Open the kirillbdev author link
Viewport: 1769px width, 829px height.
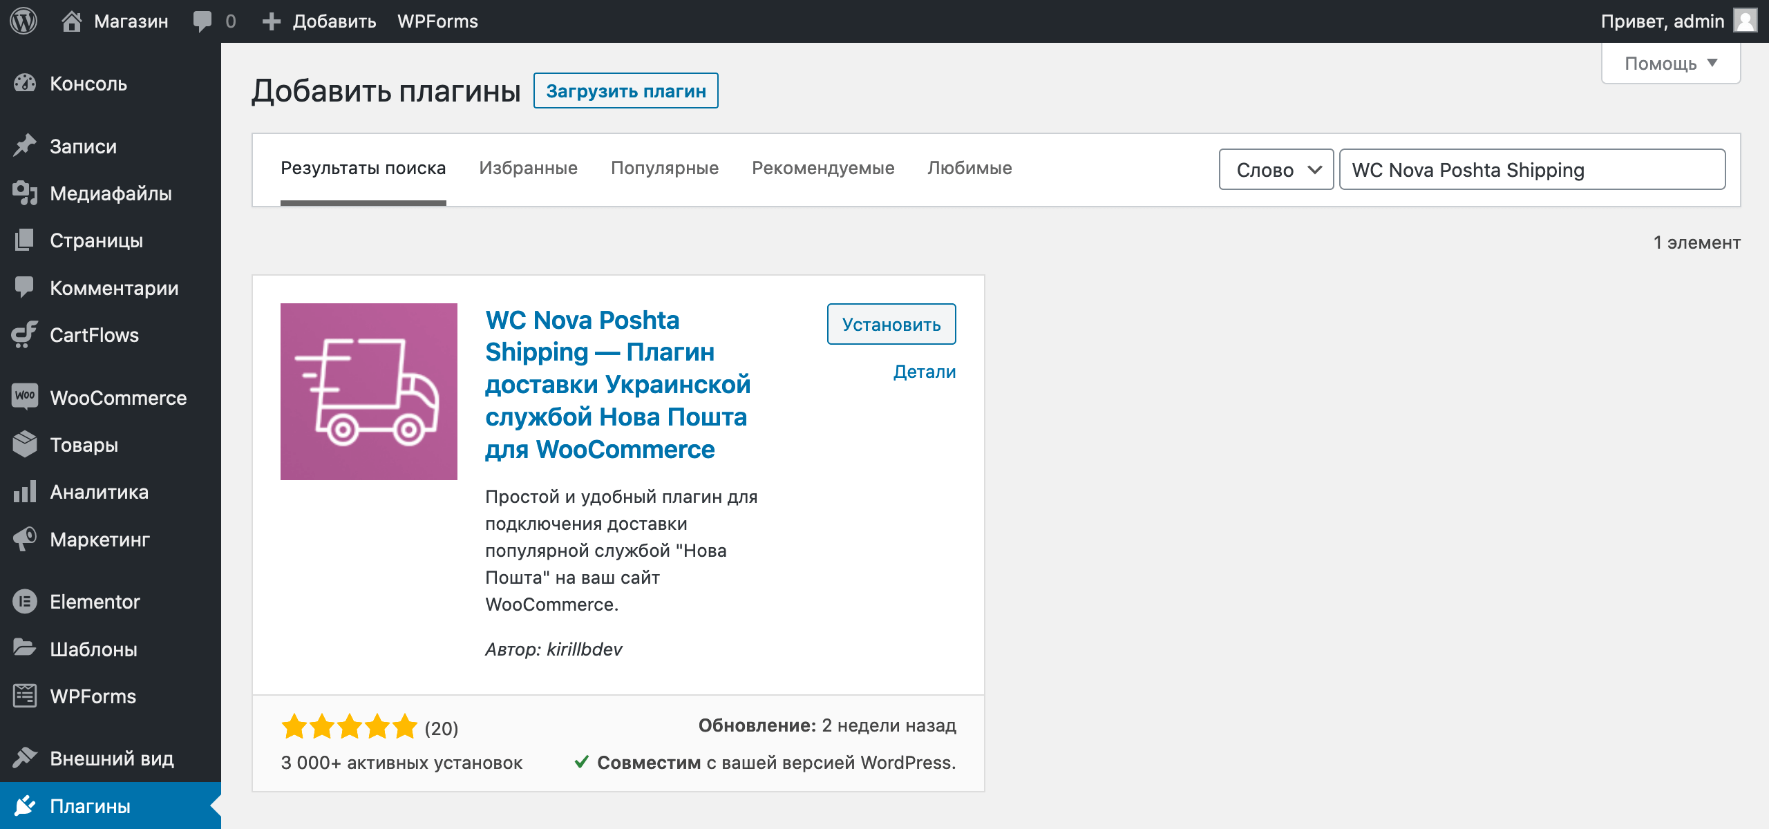click(585, 649)
